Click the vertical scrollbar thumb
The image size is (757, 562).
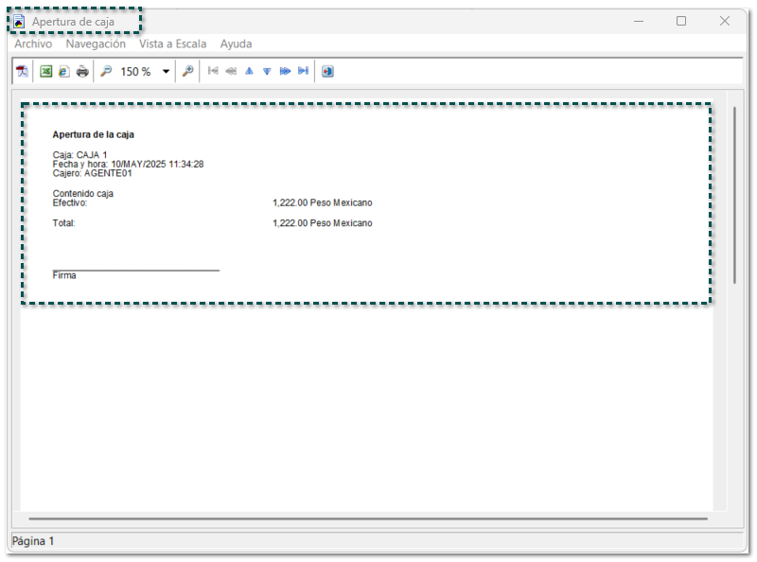point(734,194)
